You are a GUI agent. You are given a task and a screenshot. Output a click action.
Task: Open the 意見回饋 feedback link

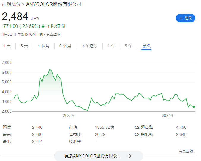pyautogui.click(x=186, y=151)
